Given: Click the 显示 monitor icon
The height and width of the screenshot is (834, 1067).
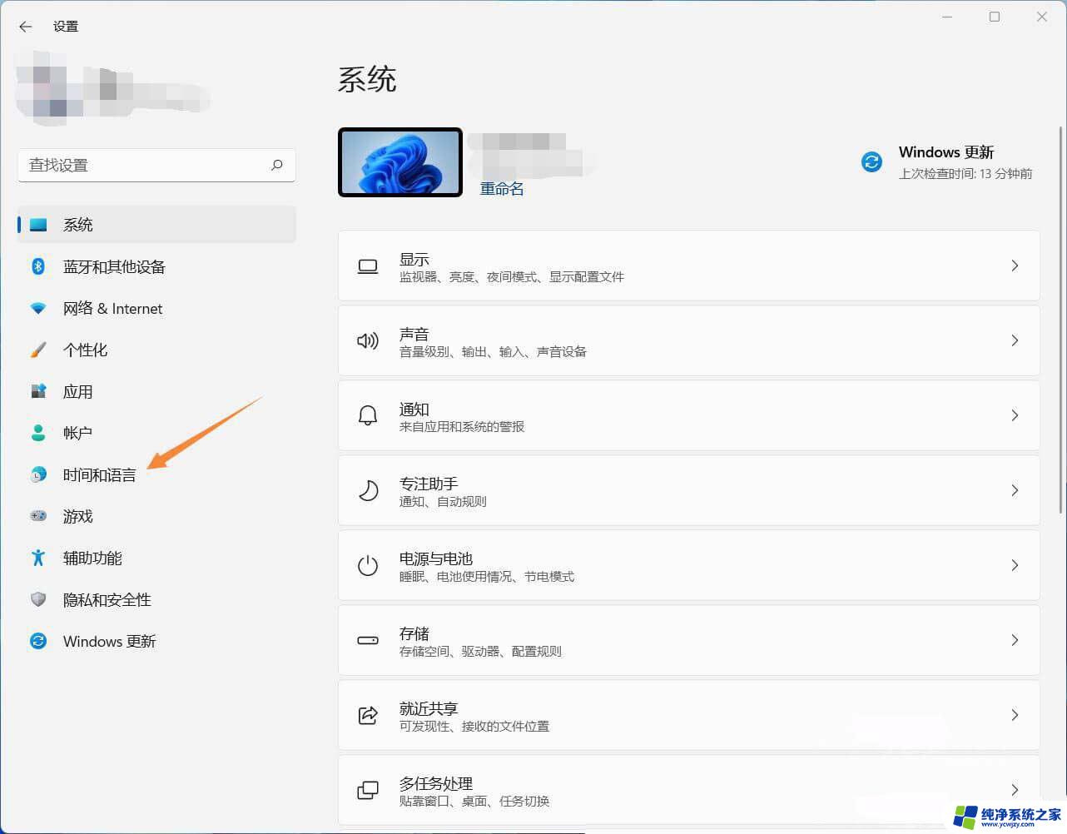Looking at the screenshot, I should point(368,266).
